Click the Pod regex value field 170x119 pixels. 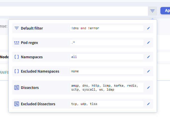(107, 42)
